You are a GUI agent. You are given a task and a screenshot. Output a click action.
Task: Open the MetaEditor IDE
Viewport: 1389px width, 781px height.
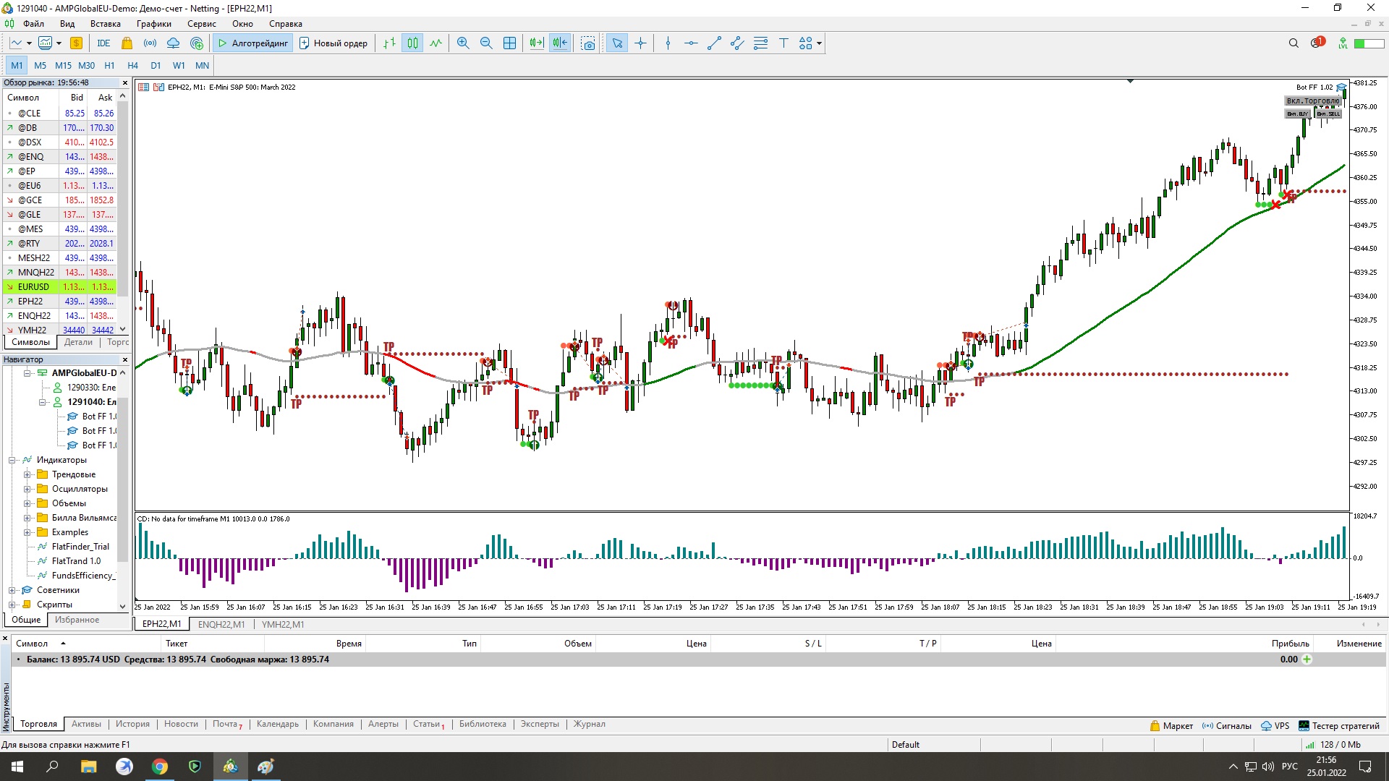(103, 43)
